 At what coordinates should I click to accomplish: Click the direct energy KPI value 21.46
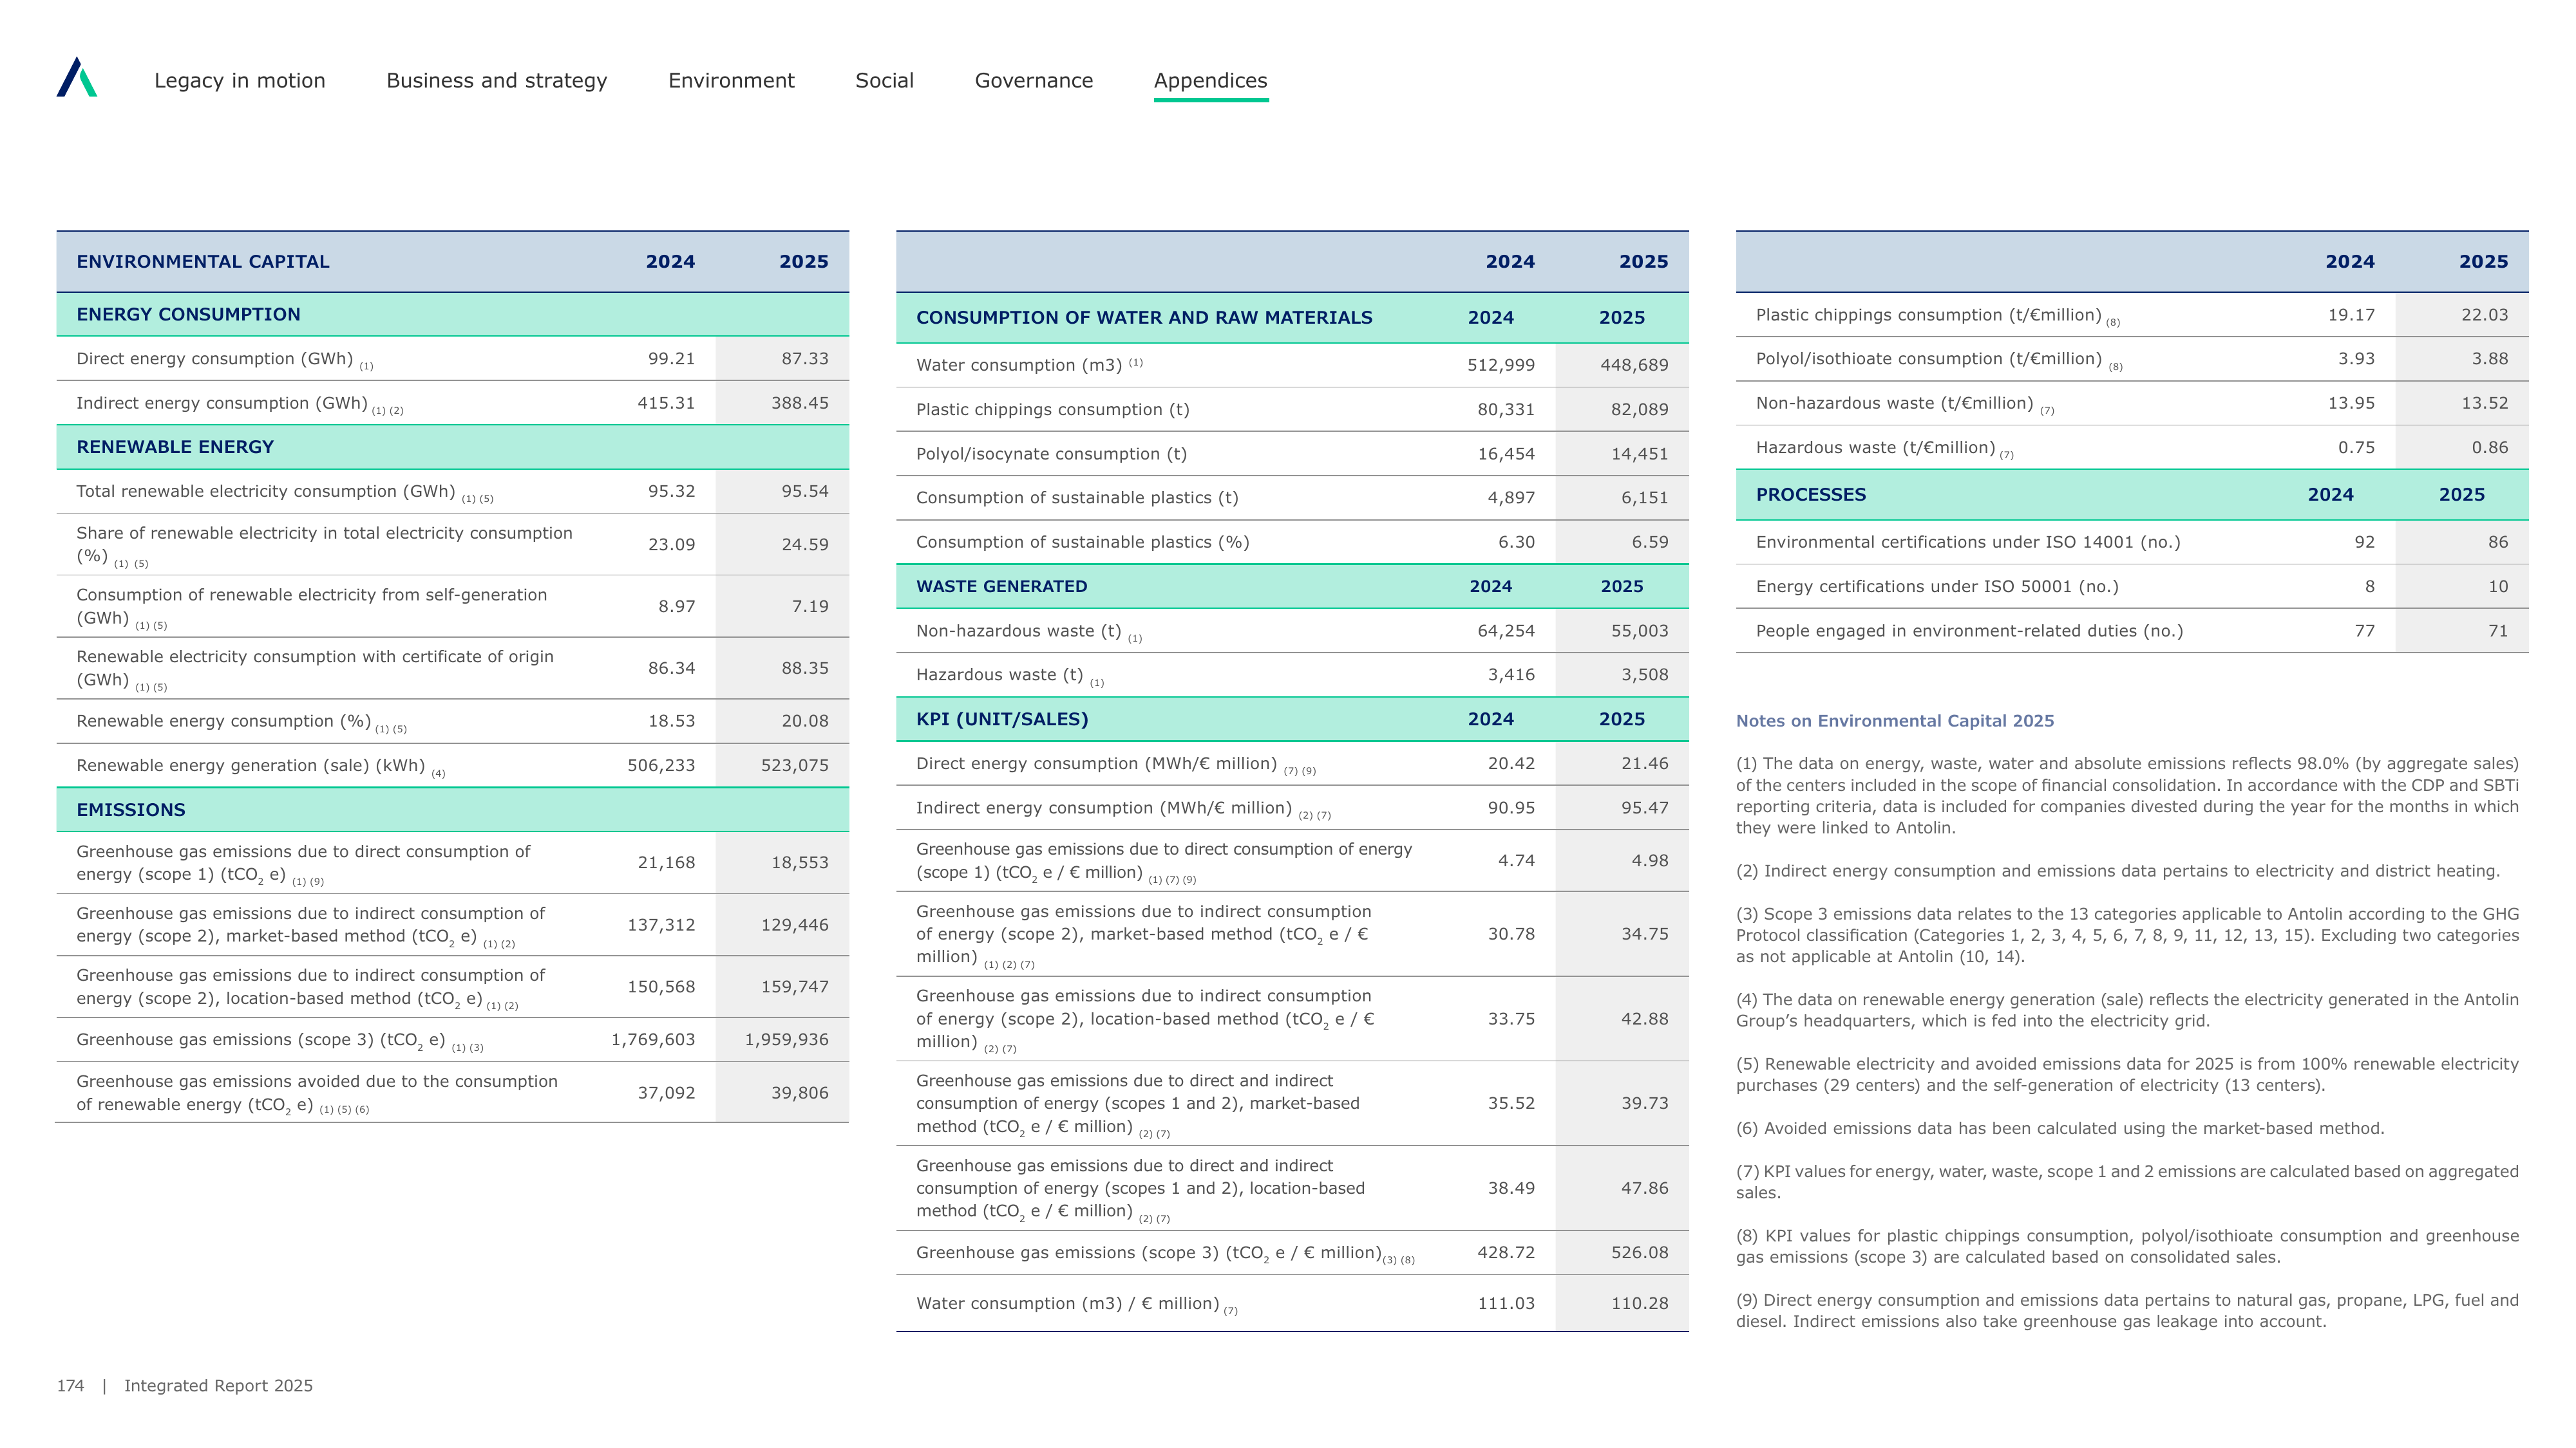(1644, 763)
